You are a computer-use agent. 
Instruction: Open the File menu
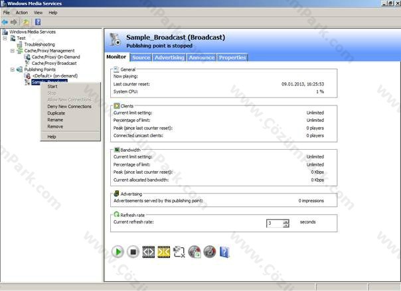point(7,13)
